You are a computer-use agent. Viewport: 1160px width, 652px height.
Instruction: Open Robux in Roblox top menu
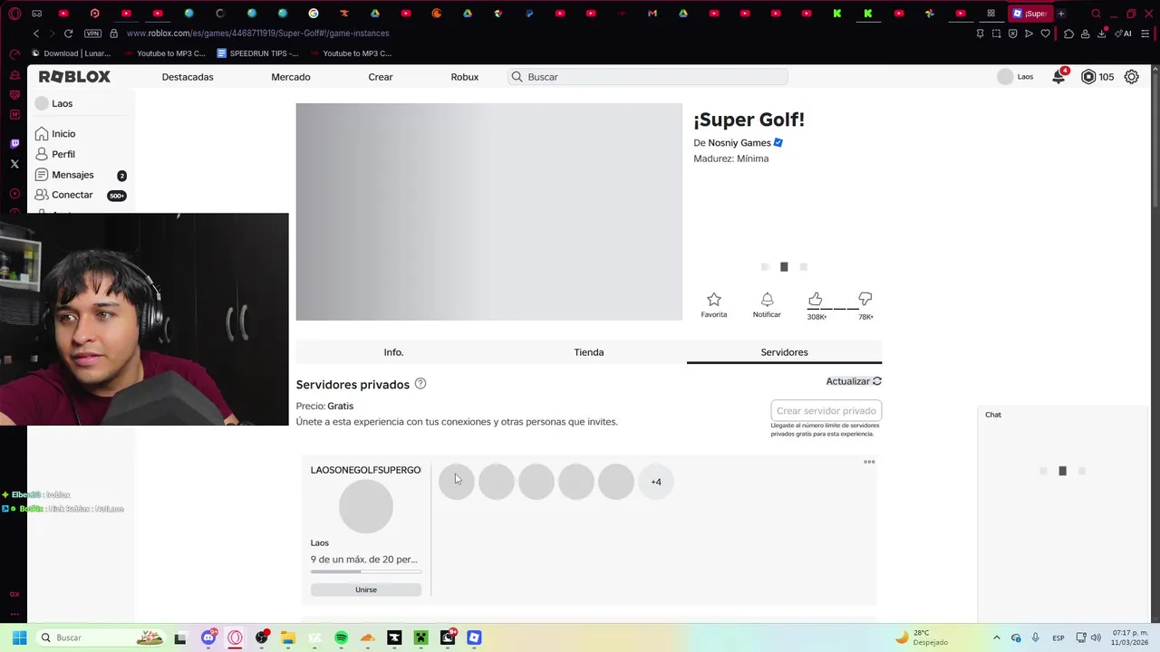coord(465,77)
